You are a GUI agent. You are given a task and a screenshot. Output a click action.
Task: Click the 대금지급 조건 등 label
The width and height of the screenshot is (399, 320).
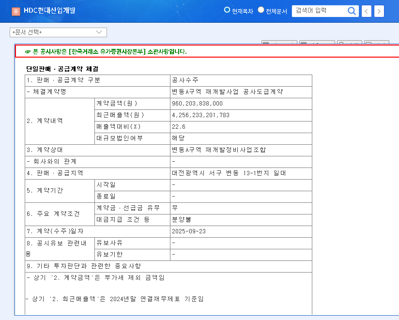click(123, 219)
